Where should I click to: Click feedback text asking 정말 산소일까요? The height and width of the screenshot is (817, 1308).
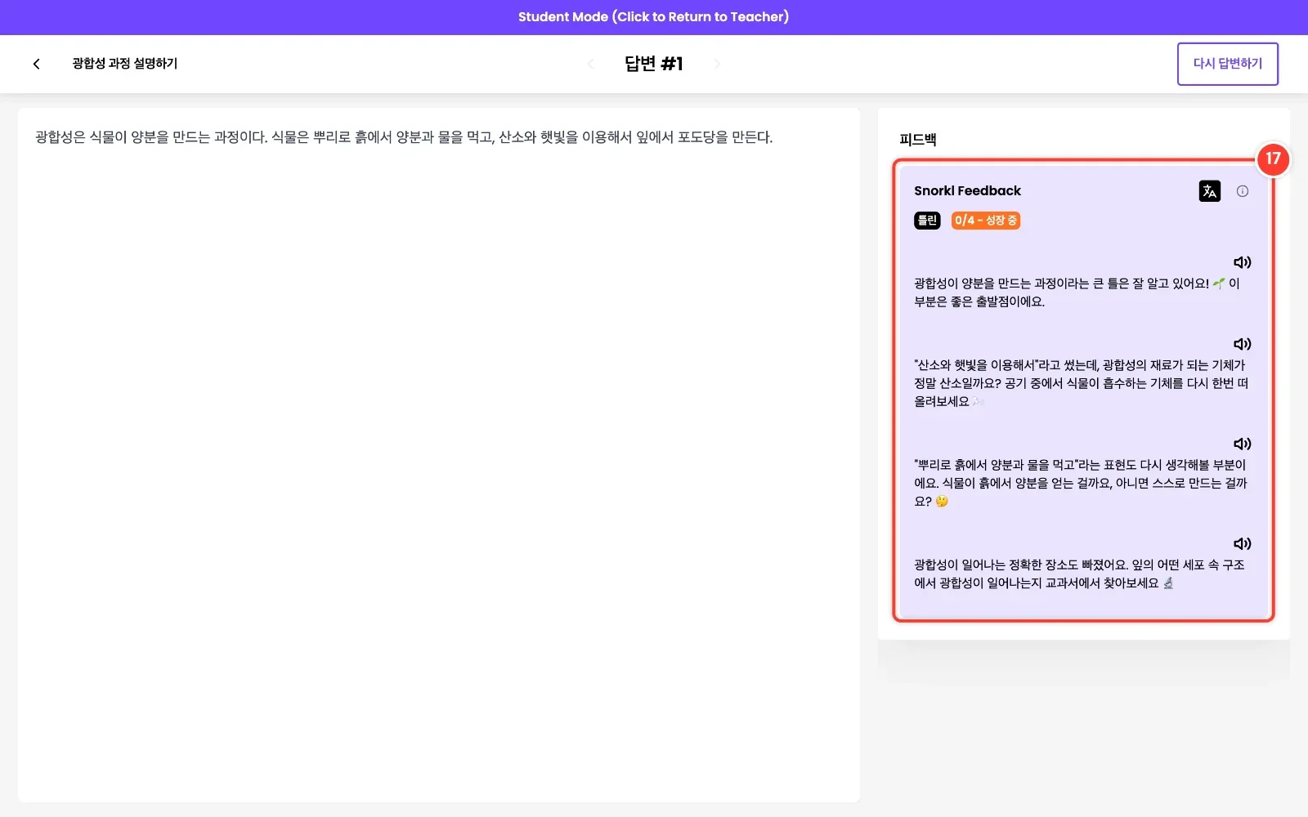pos(1081,383)
